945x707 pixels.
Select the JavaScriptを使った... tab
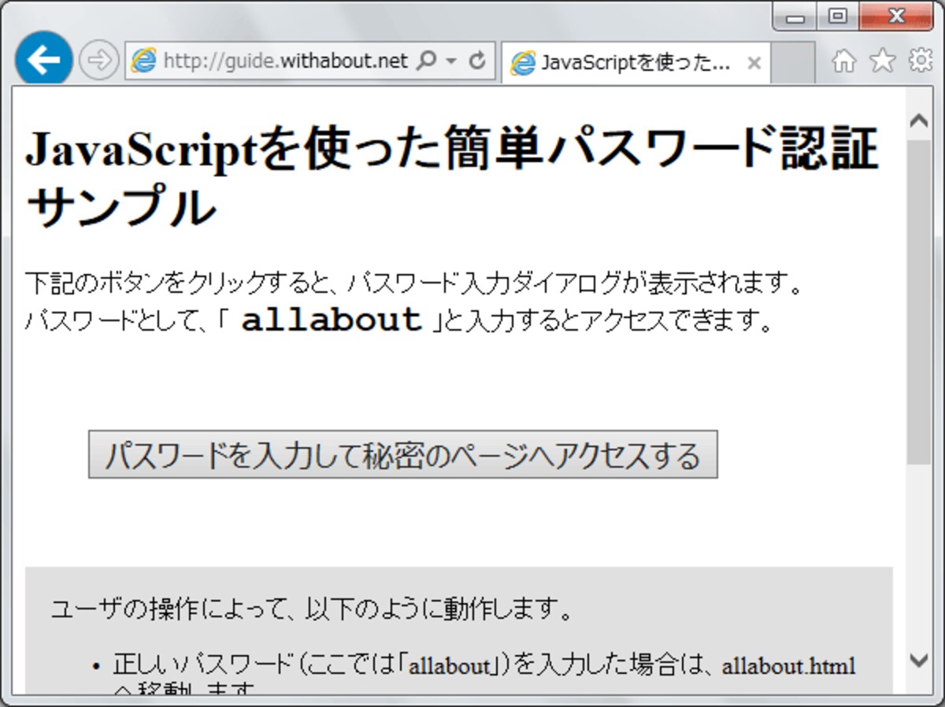click(x=635, y=62)
